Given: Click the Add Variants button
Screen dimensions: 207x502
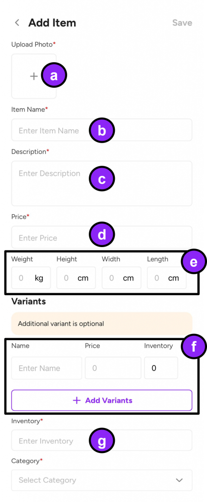Looking at the screenshot, I should point(102,400).
